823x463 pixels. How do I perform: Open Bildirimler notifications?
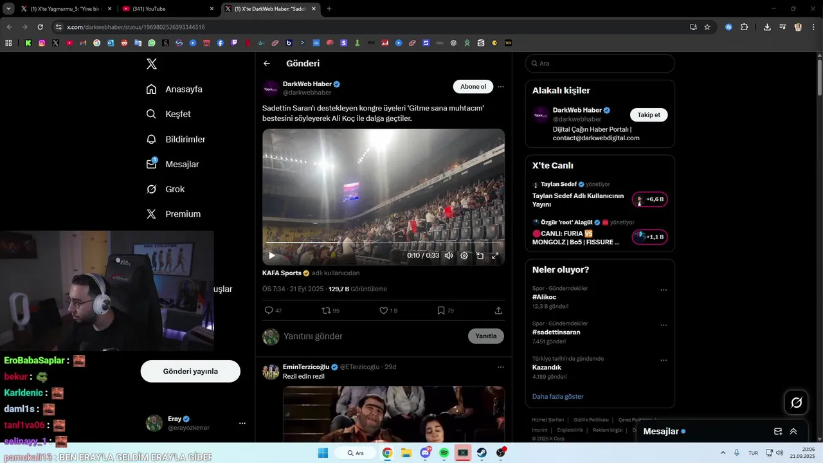tap(176, 139)
